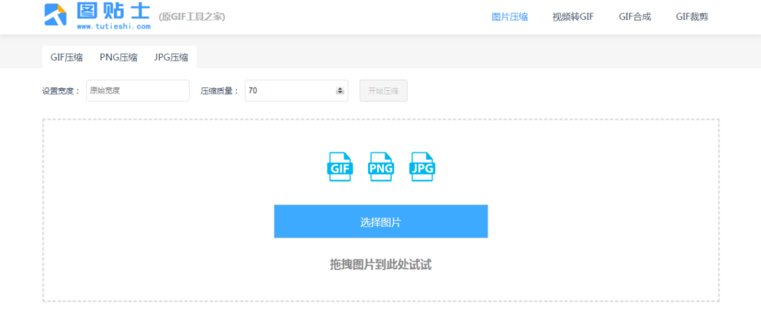Image resolution: width=761 pixels, height=311 pixels.
Task: Click the 开始压缩 button
Action: click(383, 90)
